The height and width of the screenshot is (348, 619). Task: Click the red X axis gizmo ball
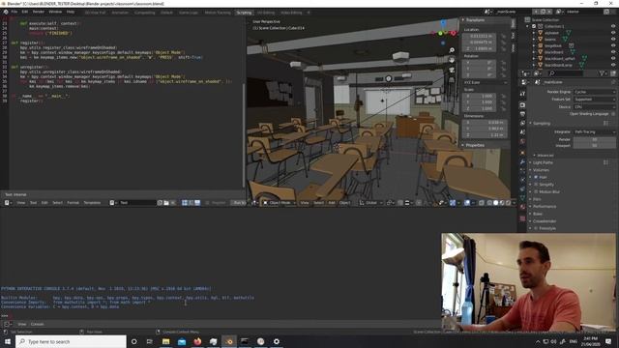click(x=453, y=34)
